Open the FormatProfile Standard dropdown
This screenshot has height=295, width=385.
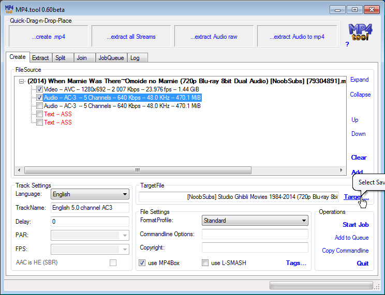(x=255, y=221)
